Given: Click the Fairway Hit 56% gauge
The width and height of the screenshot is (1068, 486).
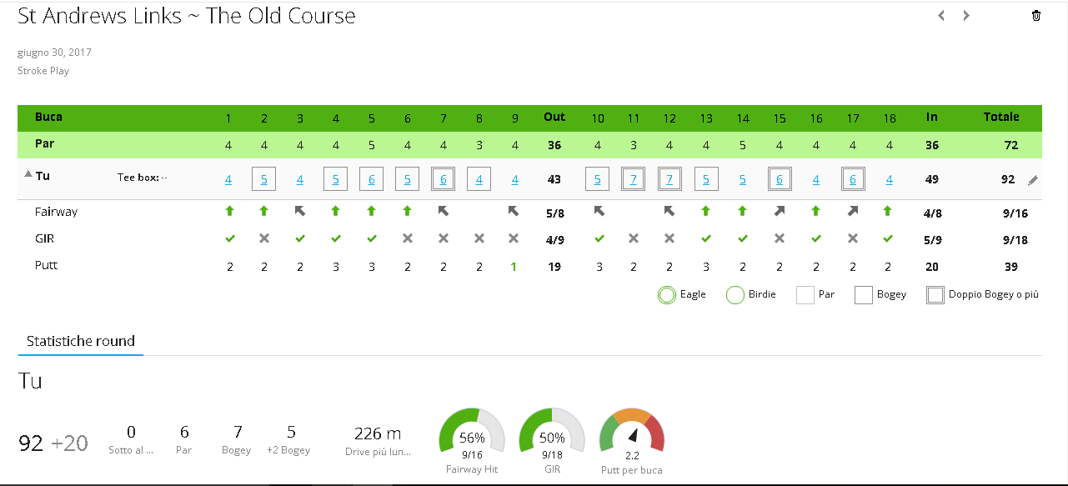Looking at the screenshot, I should [472, 438].
